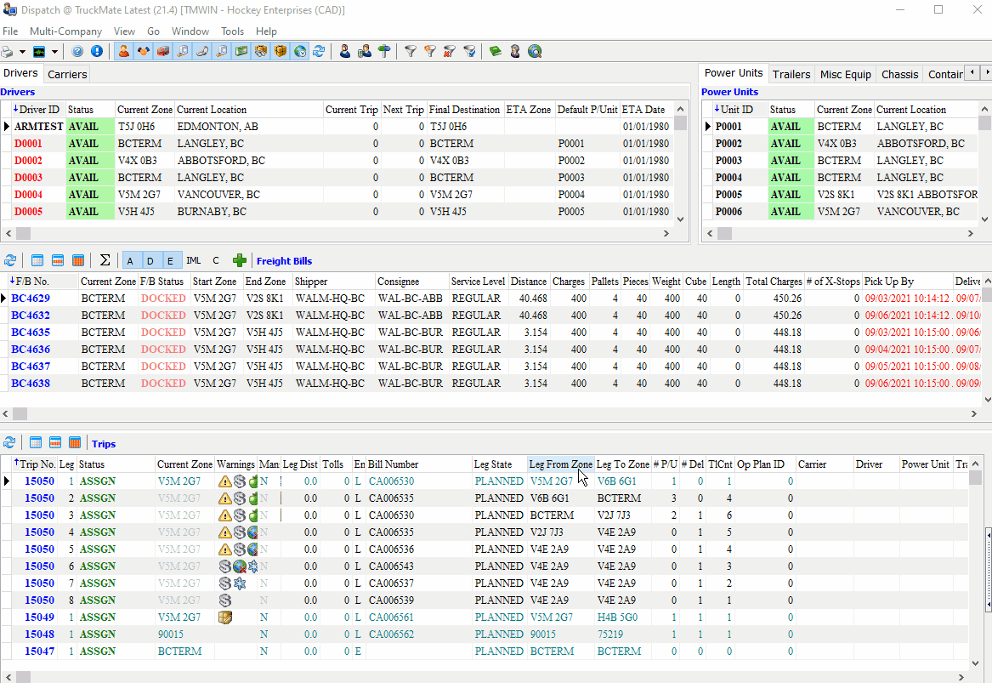The image size is (992, 683).
Task: Toggle the Drivers grid button in toolbar
Action: pyautogui.click(x=124, y=52)
